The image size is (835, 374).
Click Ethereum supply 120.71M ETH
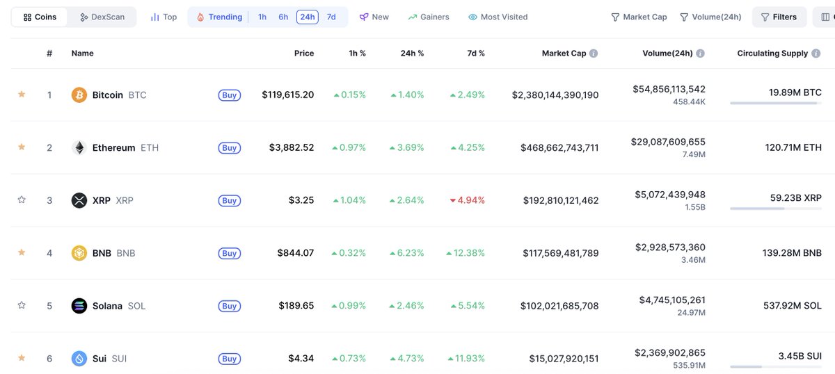point(793,147)
